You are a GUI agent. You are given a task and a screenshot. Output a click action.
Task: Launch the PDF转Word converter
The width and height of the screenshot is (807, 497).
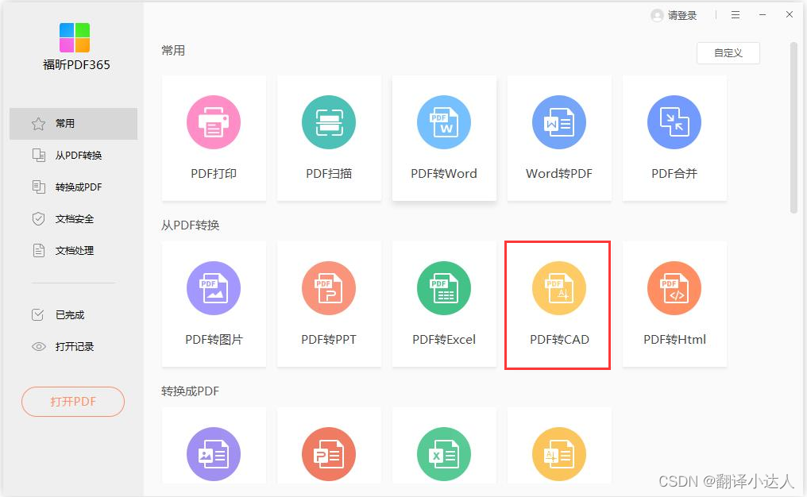pos(444,138)
